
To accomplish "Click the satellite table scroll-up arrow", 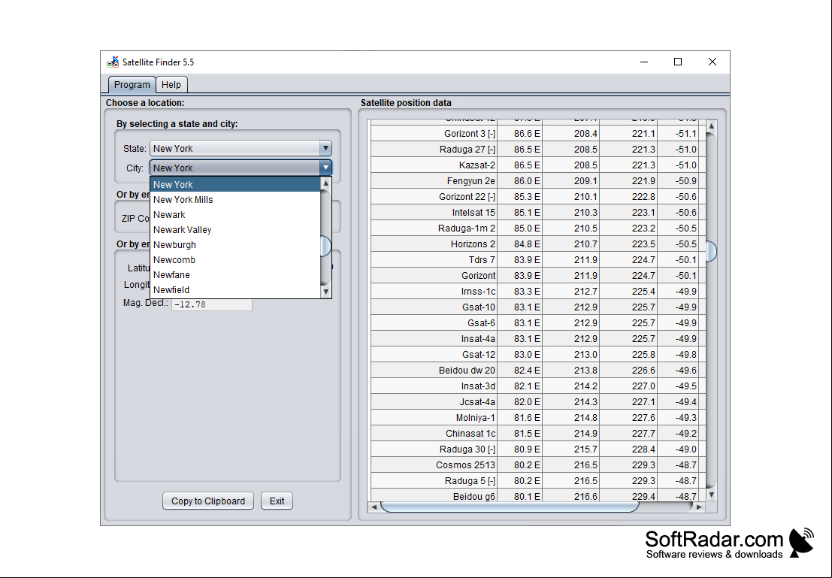I will click(x=712, y=126).
